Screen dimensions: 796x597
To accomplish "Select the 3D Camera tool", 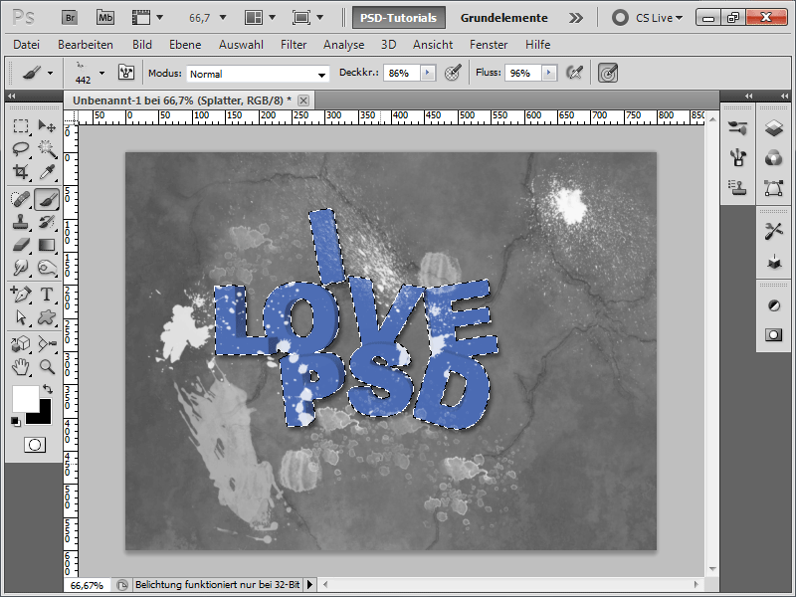I will click(x=47, y=344).
